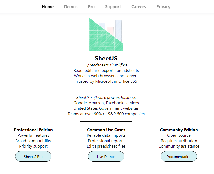Screen dimensions: 214x174
Task: Click 'Works in web browsers and servers'
Action: (106, 76)
